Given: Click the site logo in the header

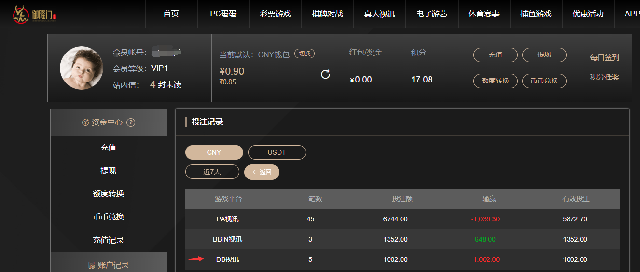Looking at the screenshot, I should (x=35, y=14).
